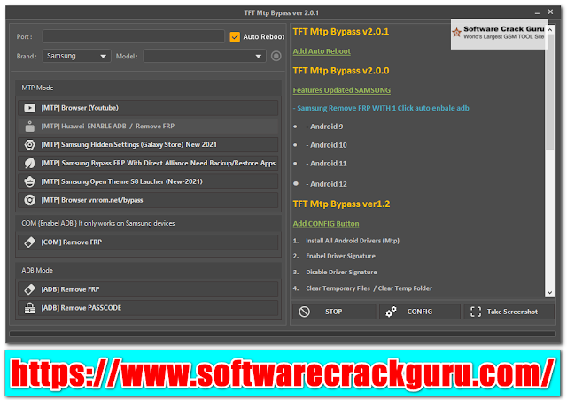Click the '- Android 12' list item
This screenshot has height=400, width=567.
point(326,184)
